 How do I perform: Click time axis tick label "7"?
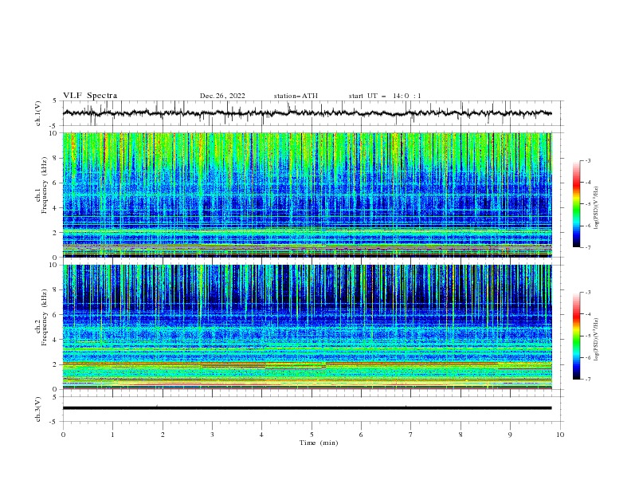click(411, 435)
